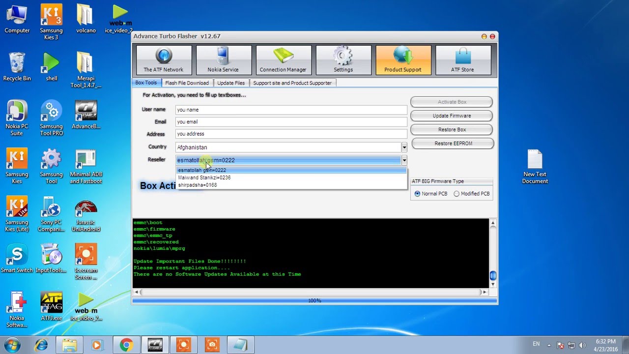Open the Computer desktop icon

click(x=17, y=19)
